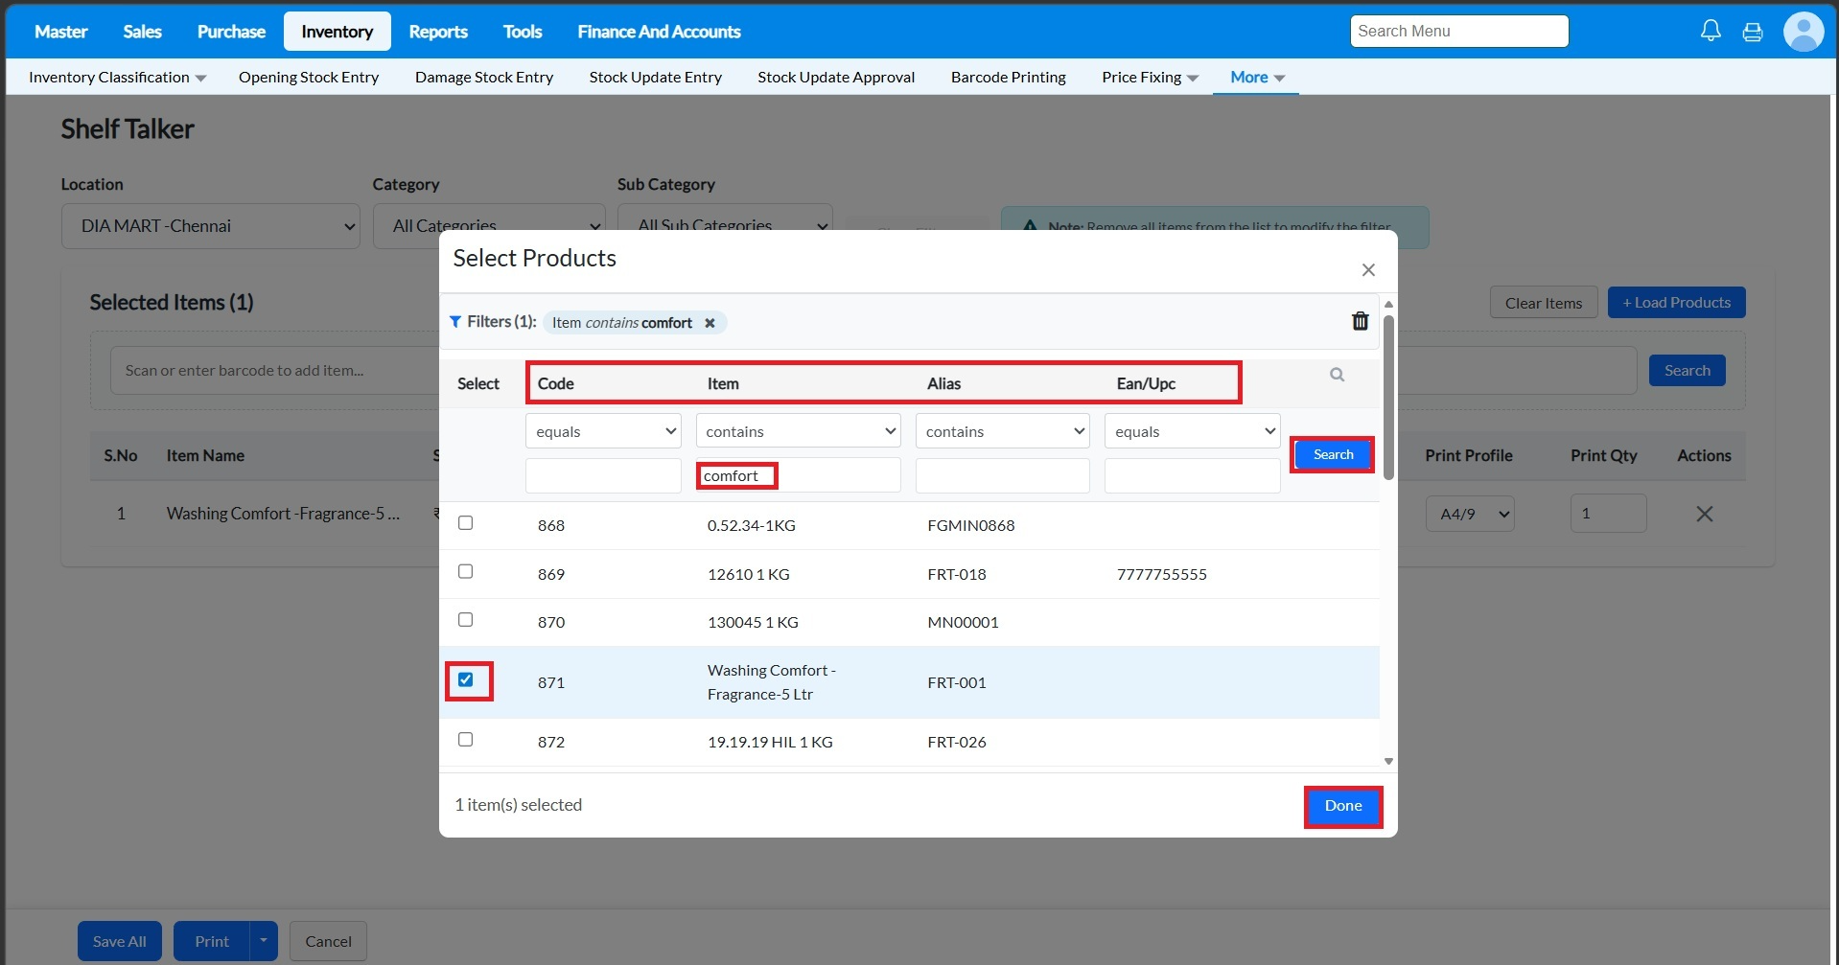1839x965 pixels.
Task: Click the Alias filter text field
Action: tap(1002, 475)
